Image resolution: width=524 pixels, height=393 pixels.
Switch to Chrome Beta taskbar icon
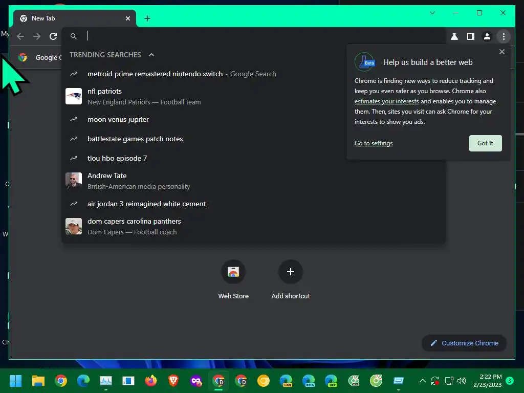[219, 381]
